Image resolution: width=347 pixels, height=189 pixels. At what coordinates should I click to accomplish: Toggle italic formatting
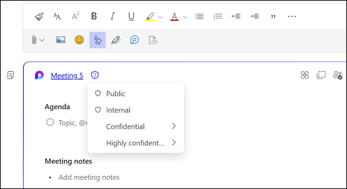[x=113, y=16]
